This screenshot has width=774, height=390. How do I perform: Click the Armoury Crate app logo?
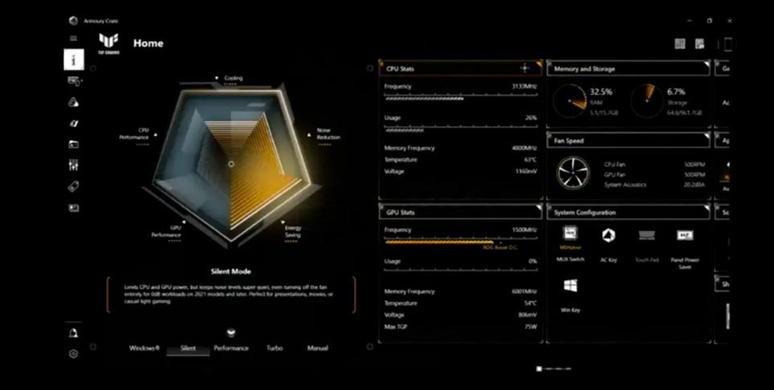pos(74,21)
